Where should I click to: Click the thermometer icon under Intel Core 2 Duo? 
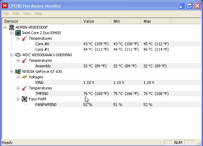(25, 38)
